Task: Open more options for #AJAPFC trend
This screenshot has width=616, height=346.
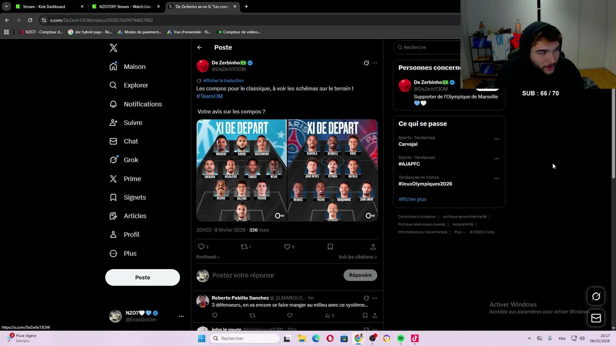Action: [497, 159]
